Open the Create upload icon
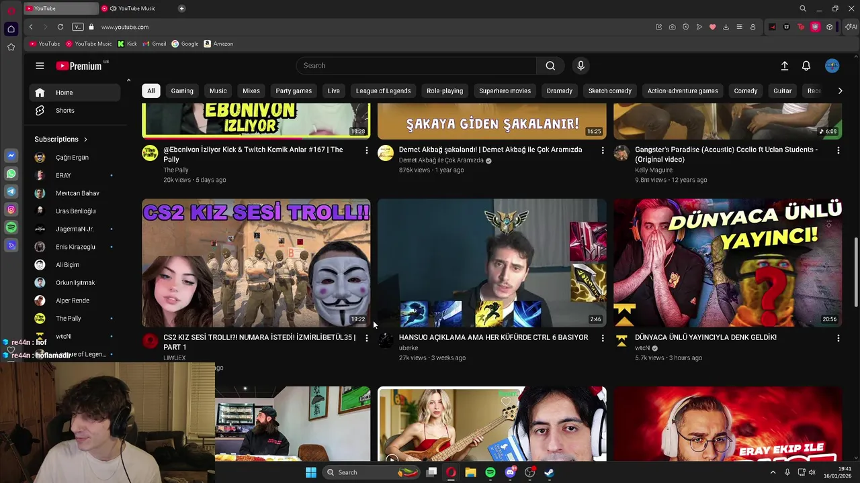The image size is (860, 483). pos(784,66)
